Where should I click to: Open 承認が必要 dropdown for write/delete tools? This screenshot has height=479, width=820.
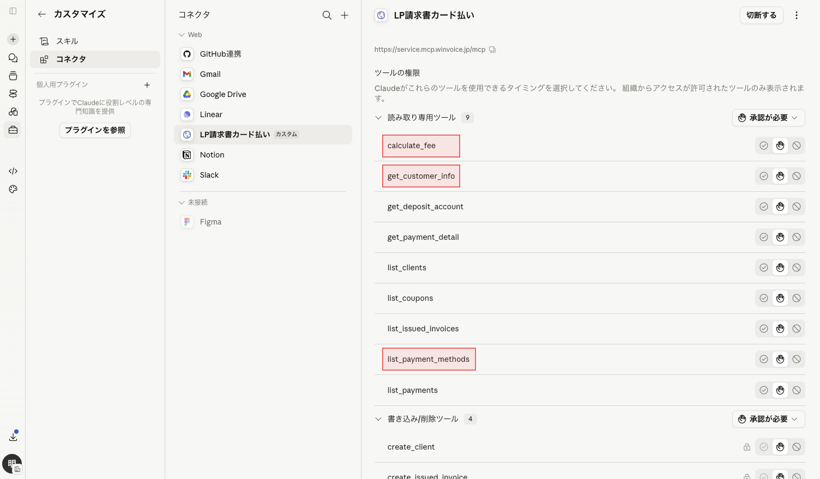[x=768, y=419]
